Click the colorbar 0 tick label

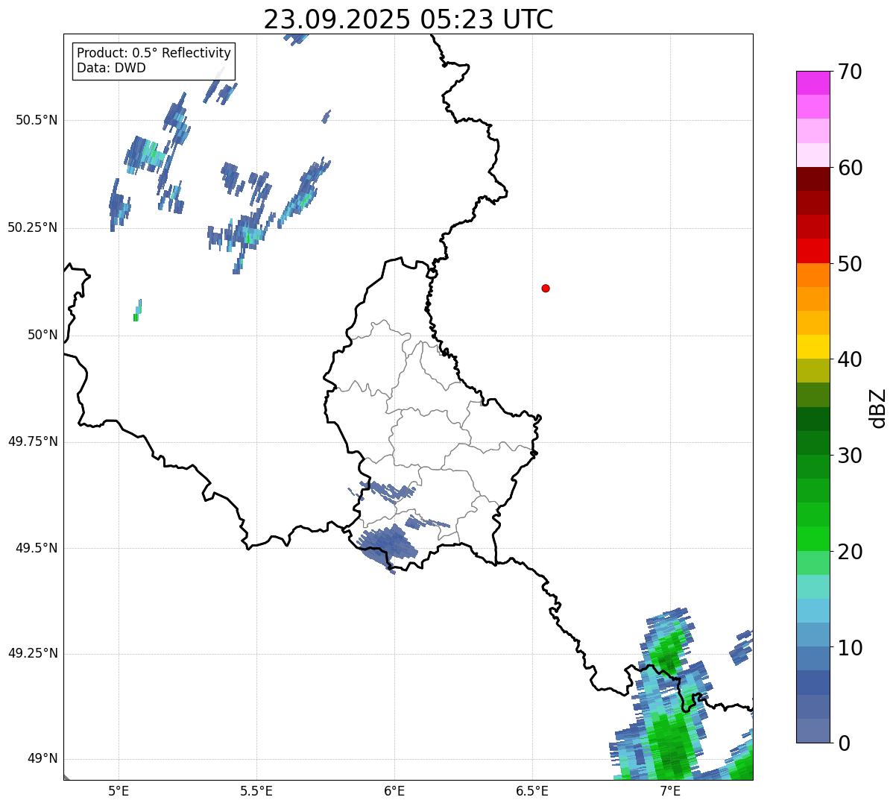pyautogui.click(x=843, y=743)
